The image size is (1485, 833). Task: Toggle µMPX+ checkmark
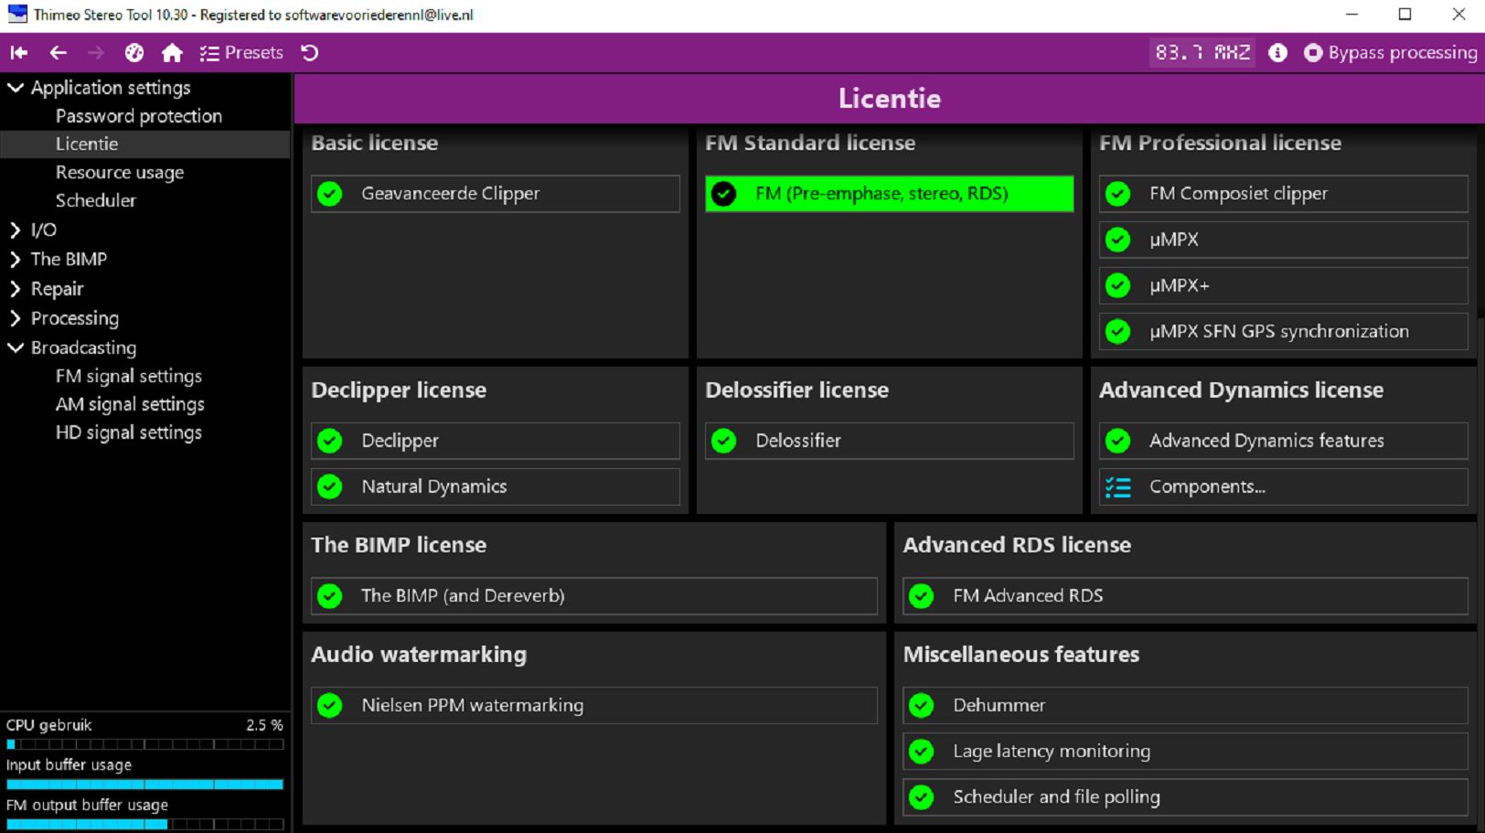[x=1118, y=285]
